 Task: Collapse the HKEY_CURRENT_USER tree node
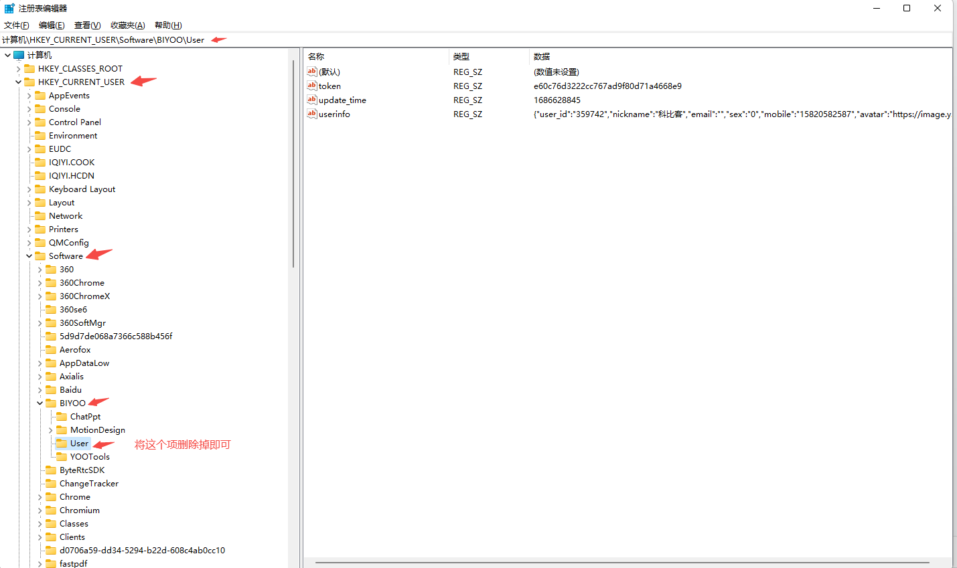(x=18, y=82)
